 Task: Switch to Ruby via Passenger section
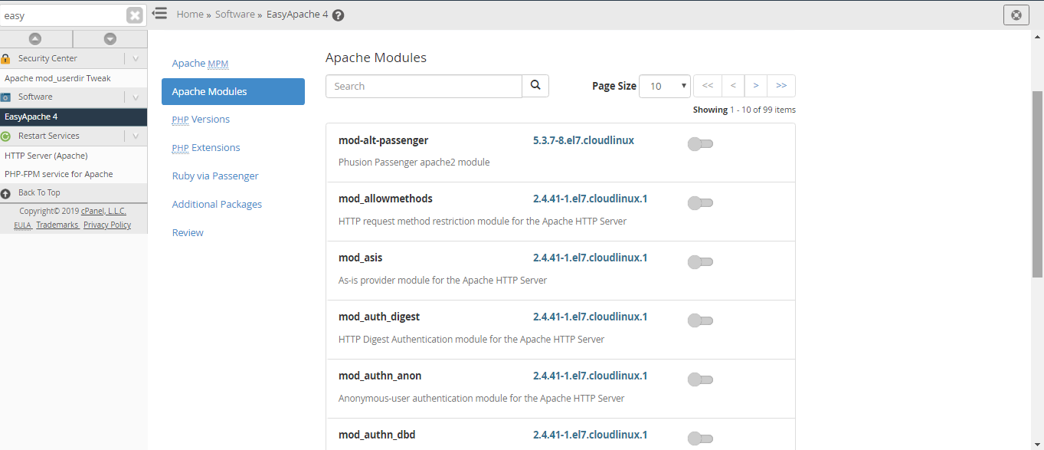[x=215, y=176]
